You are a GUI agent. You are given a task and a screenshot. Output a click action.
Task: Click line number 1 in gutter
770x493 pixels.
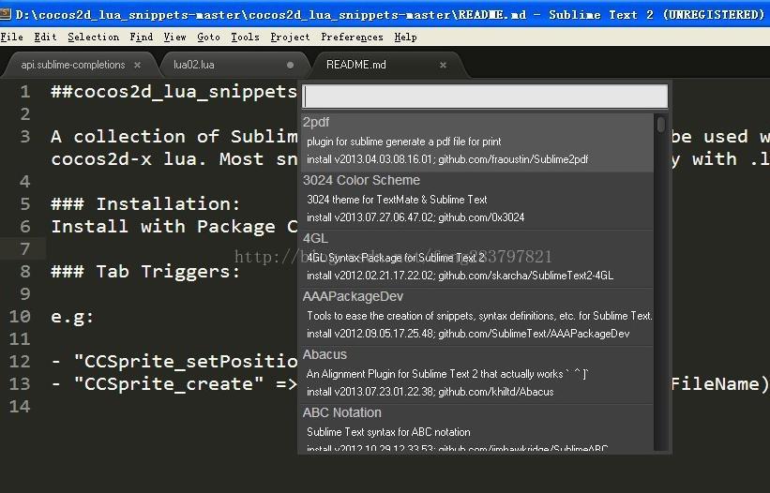coord(24,92)
